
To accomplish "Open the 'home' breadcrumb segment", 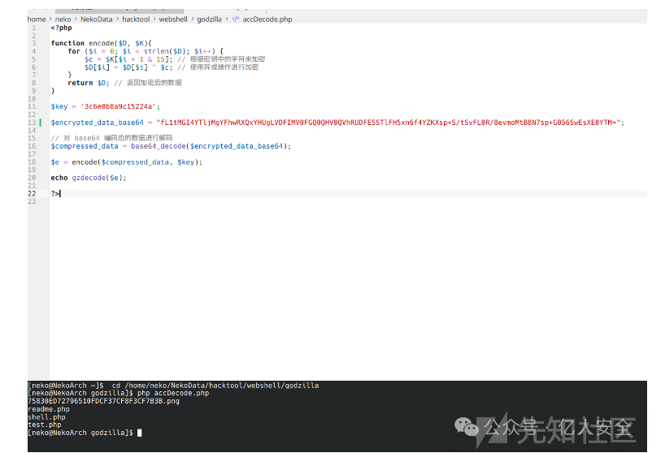I will point(37,19).
